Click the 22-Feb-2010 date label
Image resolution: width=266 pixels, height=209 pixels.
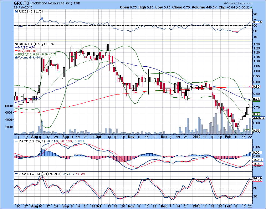23,7
